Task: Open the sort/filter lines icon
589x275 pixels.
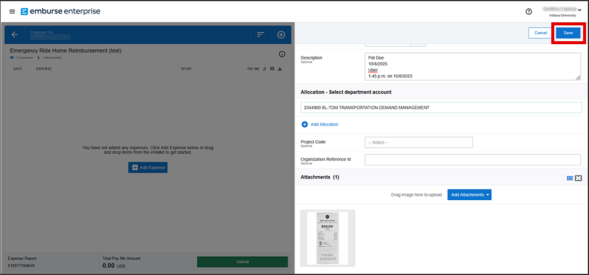Action: coord(260,35)
